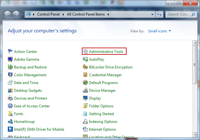
Task: Expand the arrow after Control Panel breadcrumb
Action: click(63, 14)
